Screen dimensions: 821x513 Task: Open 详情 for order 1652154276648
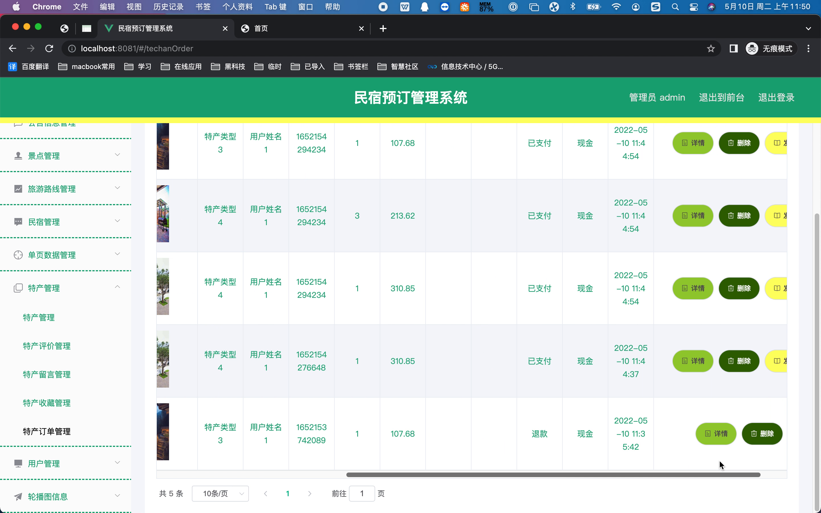[x=693, y=361]
